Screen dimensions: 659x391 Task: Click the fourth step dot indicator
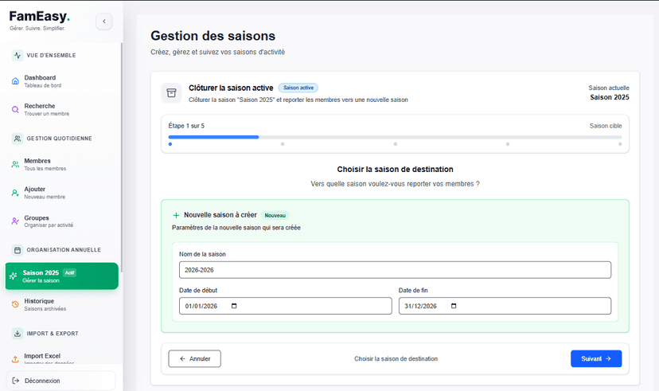pos(508,144)
